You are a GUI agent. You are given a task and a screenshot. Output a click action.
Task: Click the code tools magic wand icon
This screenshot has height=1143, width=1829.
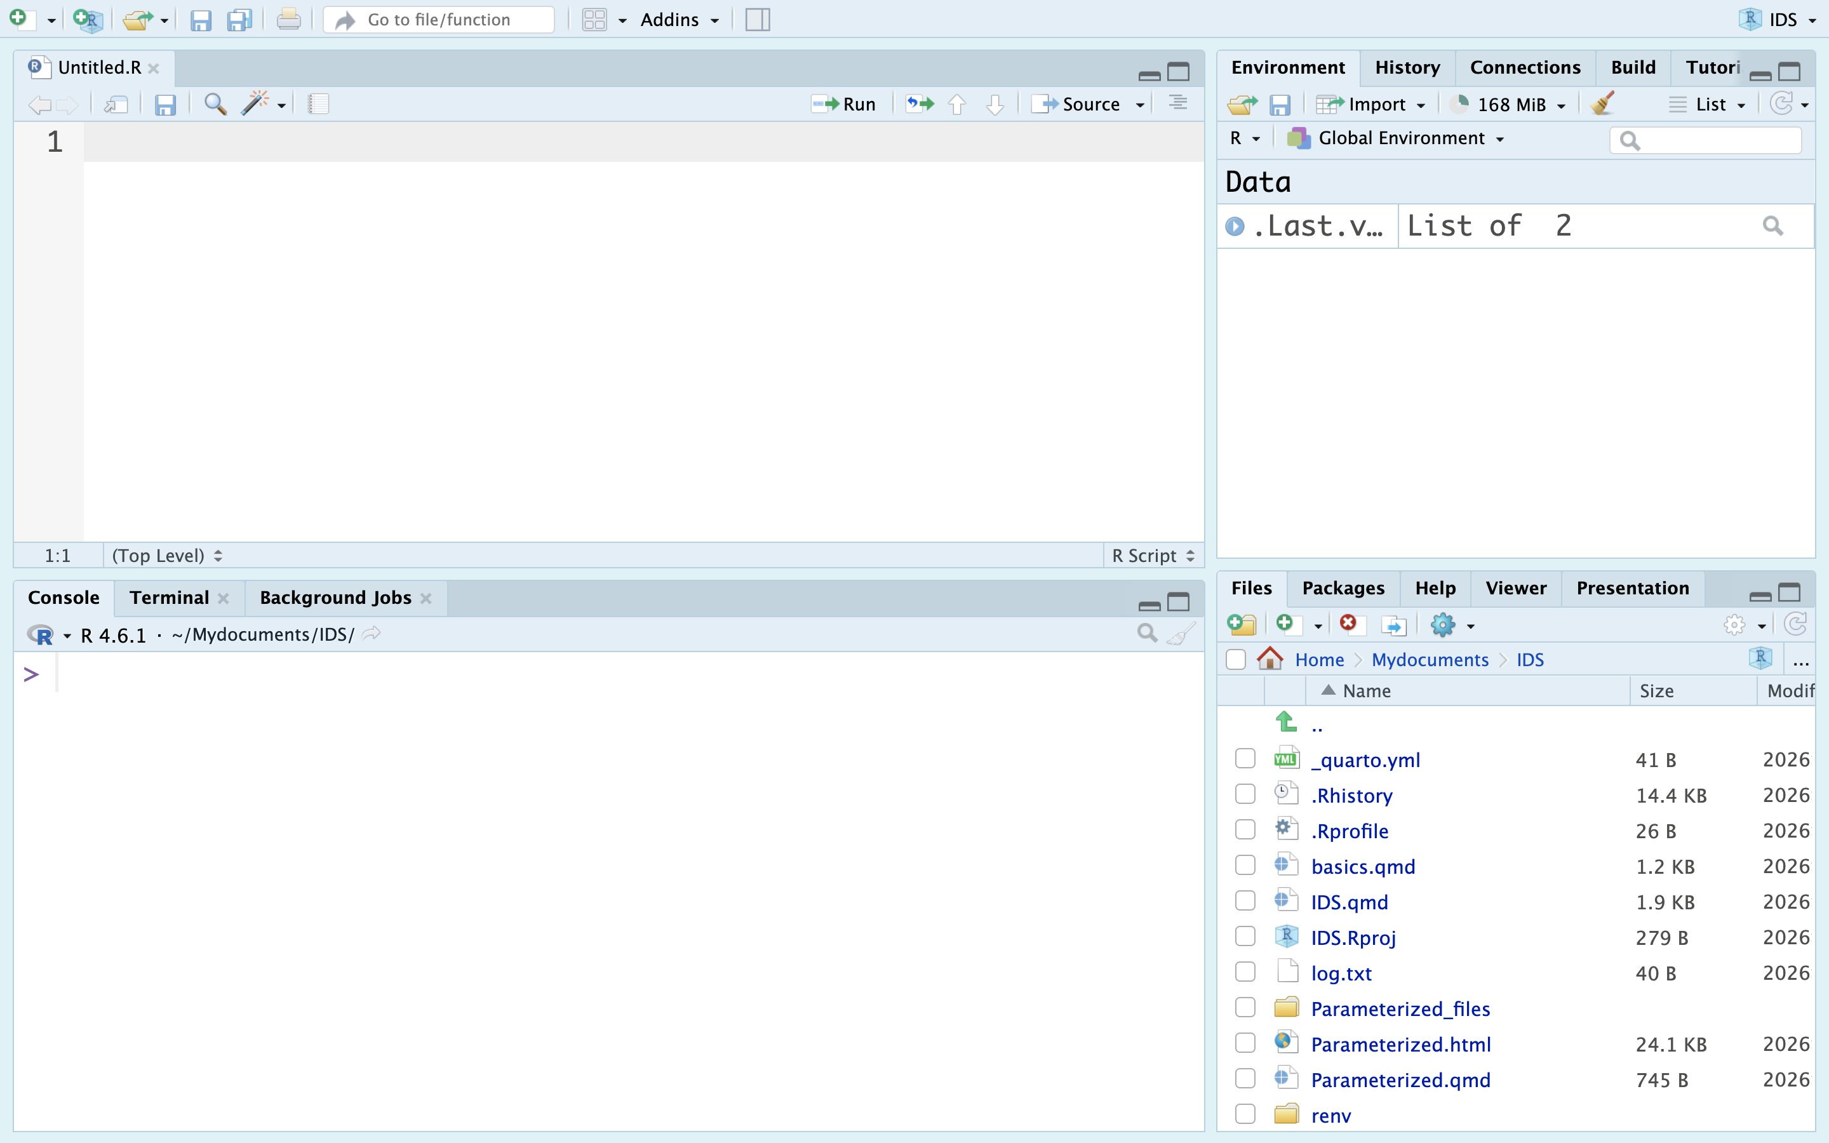pos(255,104)
